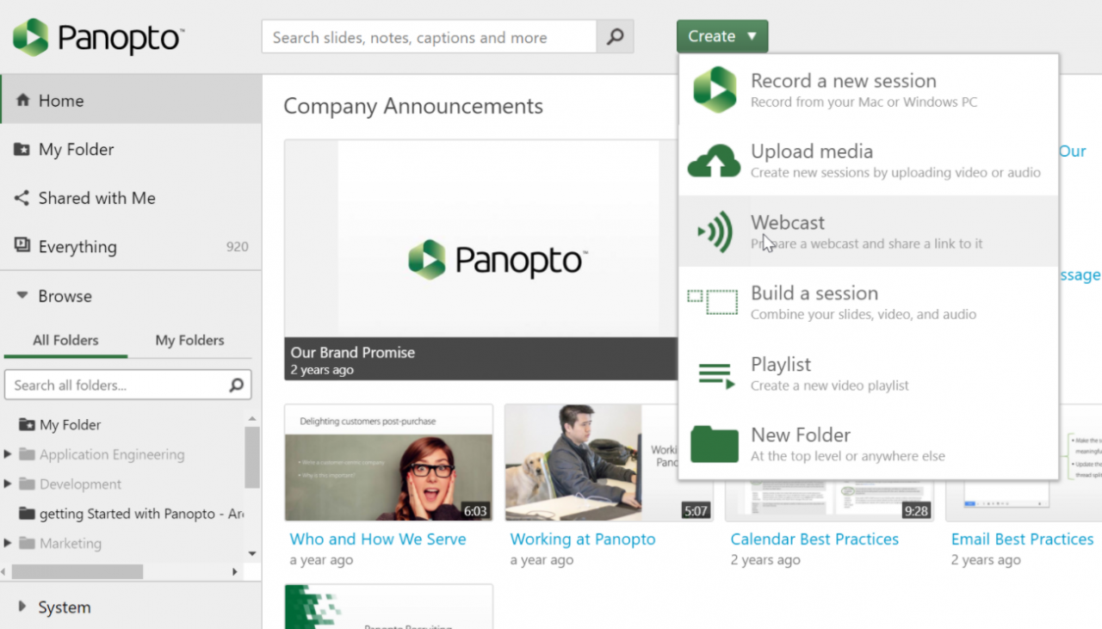This screenshot has height=629, width=1102.
Task: Open the Create dropdown button
Action: point(722,36)
